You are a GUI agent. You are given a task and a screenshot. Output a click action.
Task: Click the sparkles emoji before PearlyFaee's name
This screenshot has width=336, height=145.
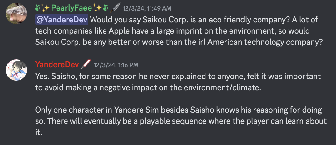click(45, 8)
